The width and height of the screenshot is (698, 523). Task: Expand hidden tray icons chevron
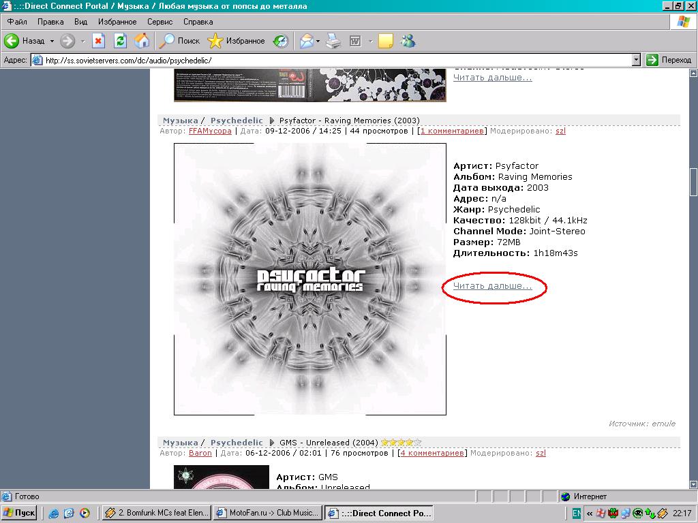tap(590, 513)
